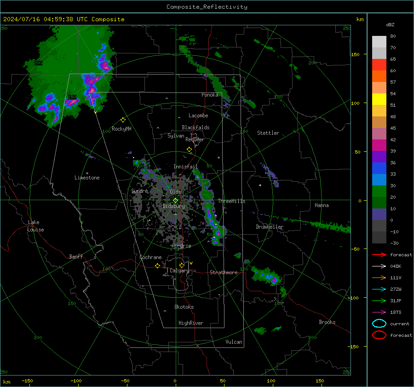The width and height of the screenshot is (414, 387).
Task: Pick the purple 39 dBZ swatch
Action: [379, 157]
